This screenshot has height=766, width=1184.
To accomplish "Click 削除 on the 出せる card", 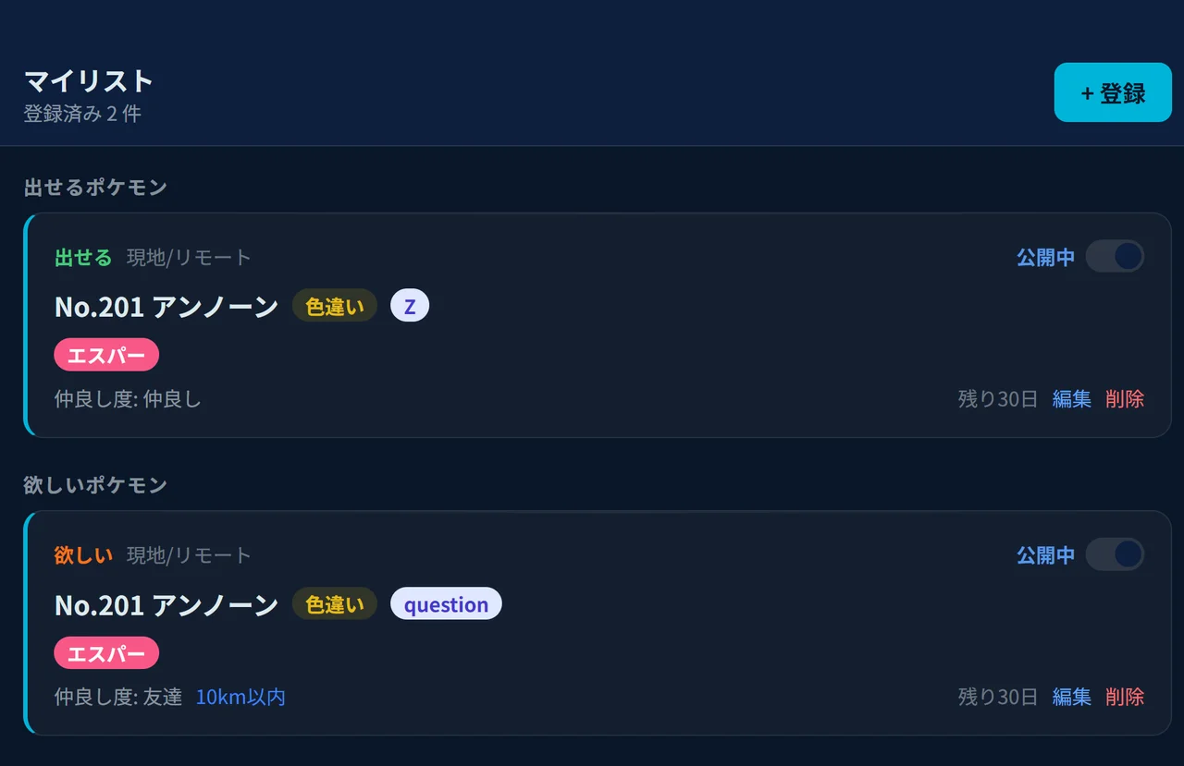I will tap(1125, 399).
